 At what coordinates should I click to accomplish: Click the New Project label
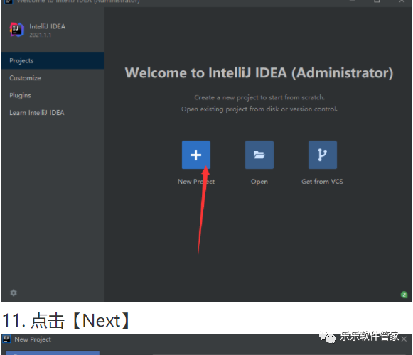pos(196,182)
